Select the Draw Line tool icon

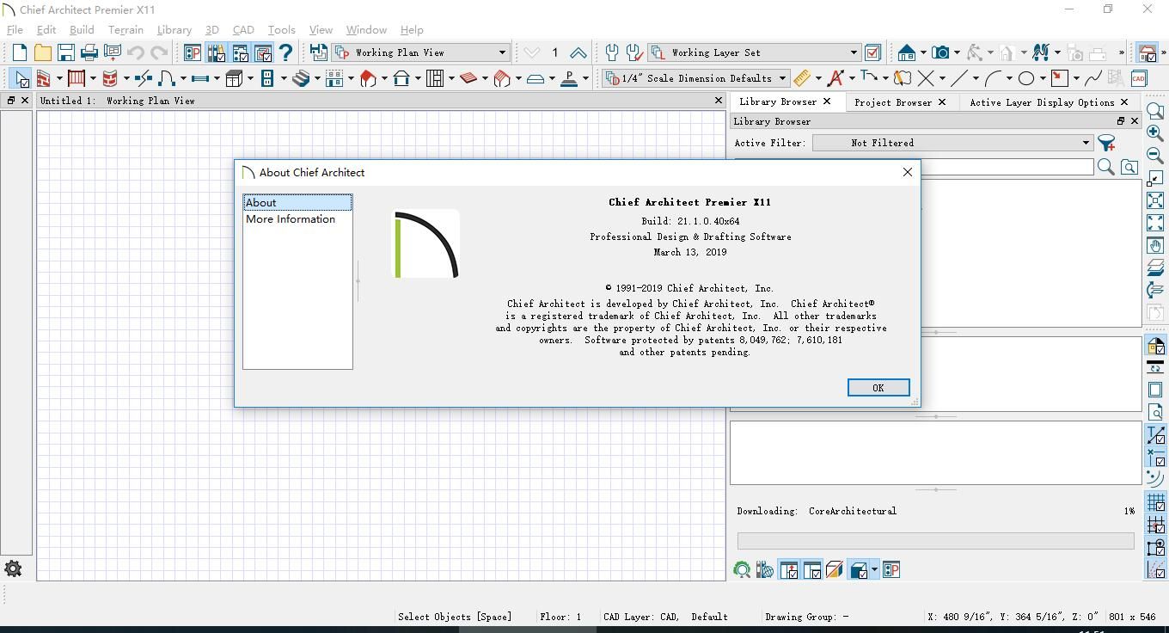(958, 78)
